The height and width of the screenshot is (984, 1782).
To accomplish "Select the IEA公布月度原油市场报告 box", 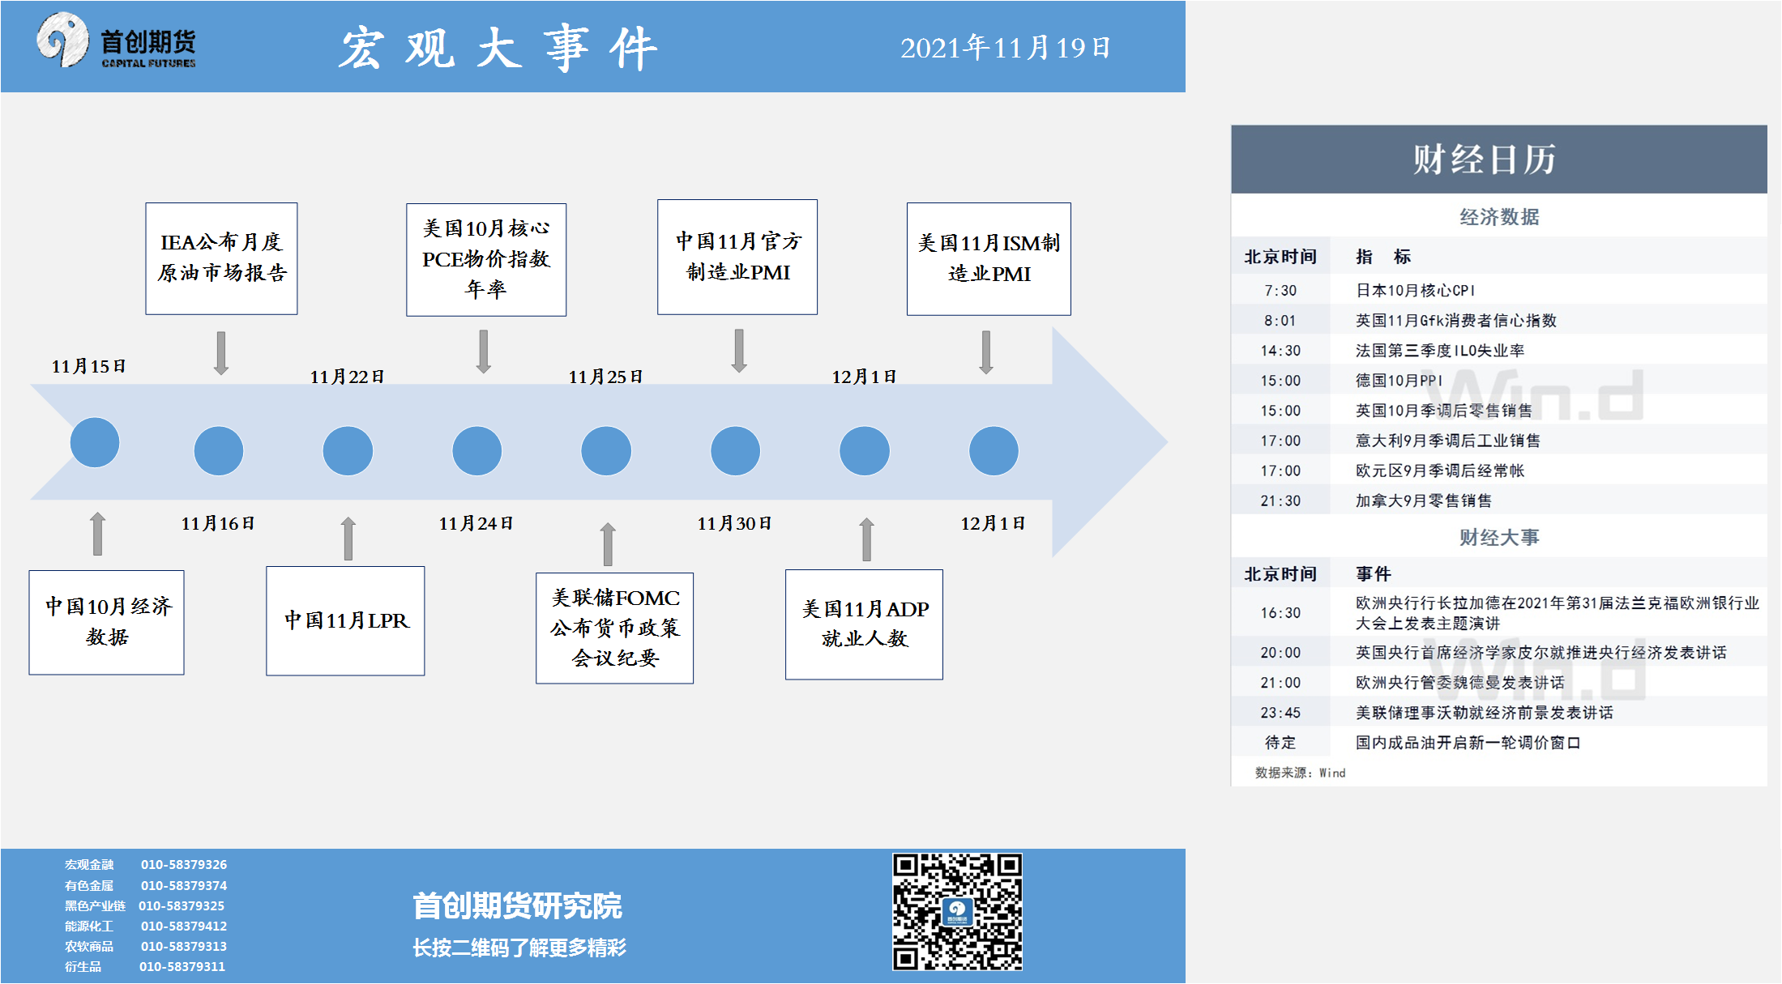I will coord(221,258).
